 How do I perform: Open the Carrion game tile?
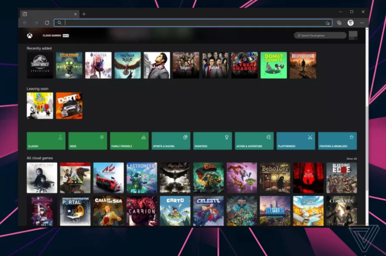click(142, 211)
